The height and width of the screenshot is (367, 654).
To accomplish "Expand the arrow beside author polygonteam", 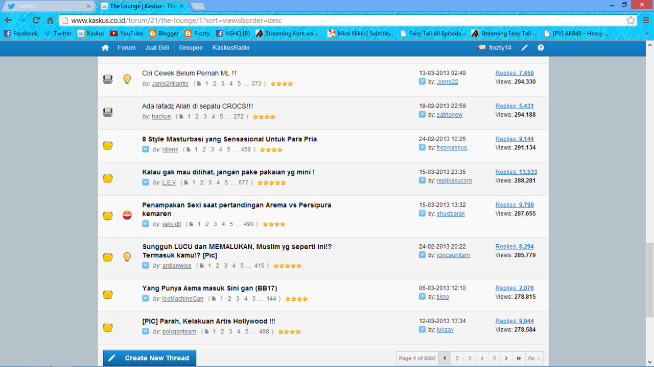I will tap(146, 331).
